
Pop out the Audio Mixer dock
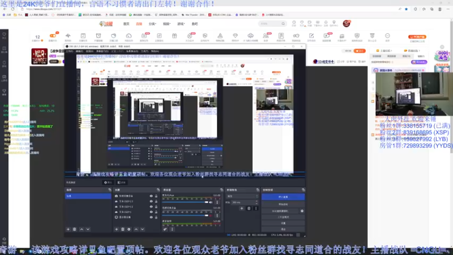click(x=221, y=190)
